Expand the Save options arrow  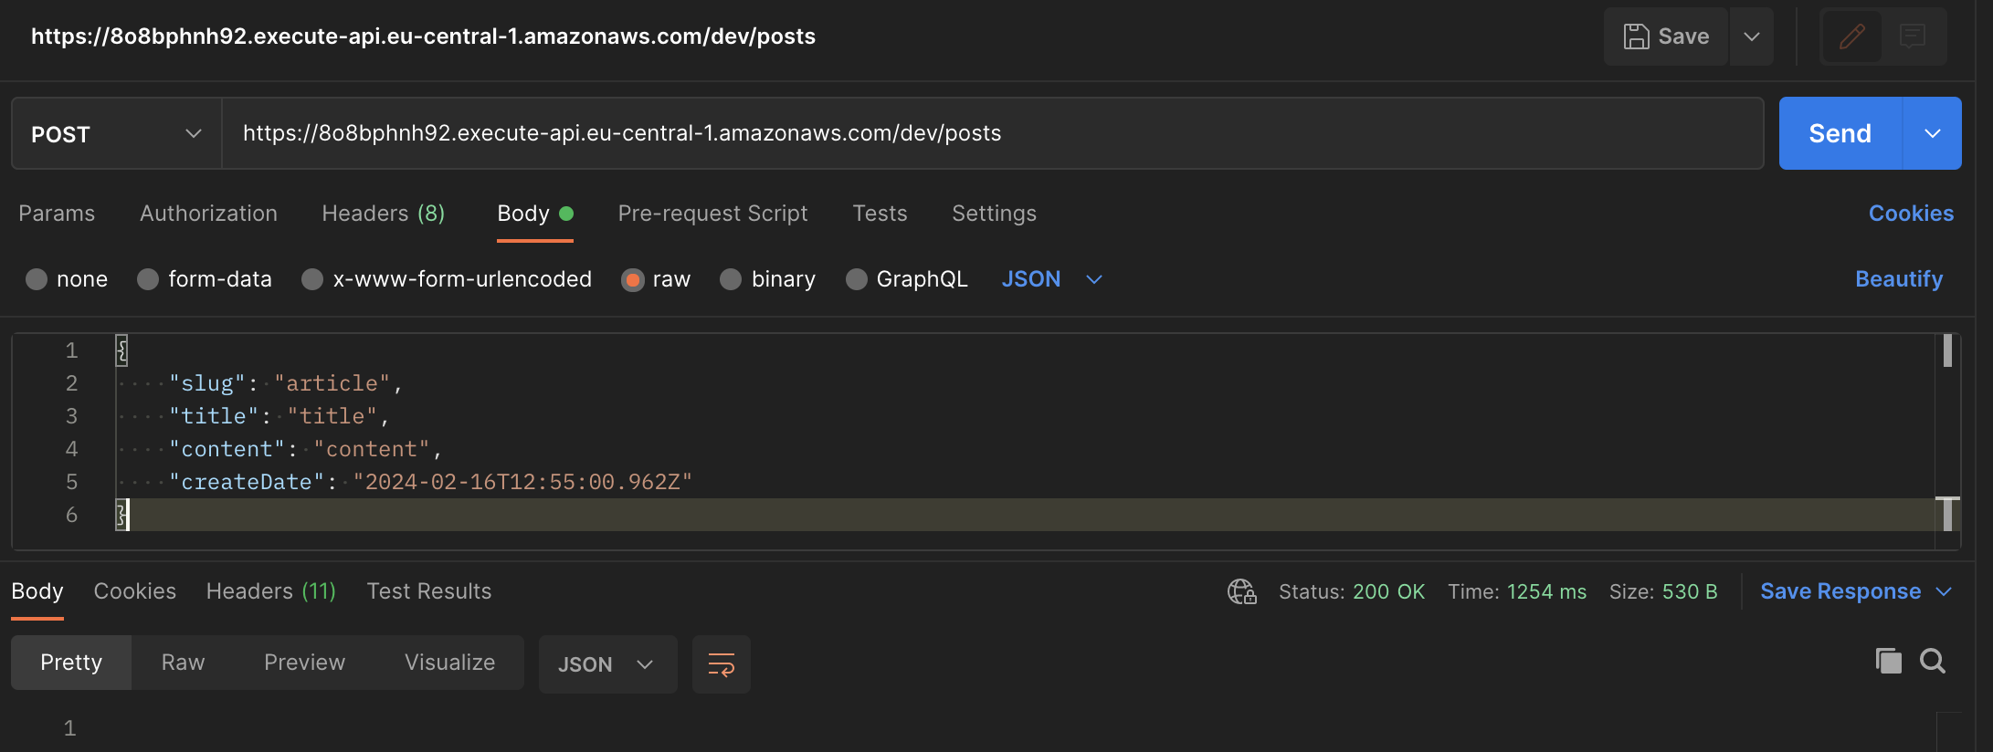click(x=1752, y=37)
